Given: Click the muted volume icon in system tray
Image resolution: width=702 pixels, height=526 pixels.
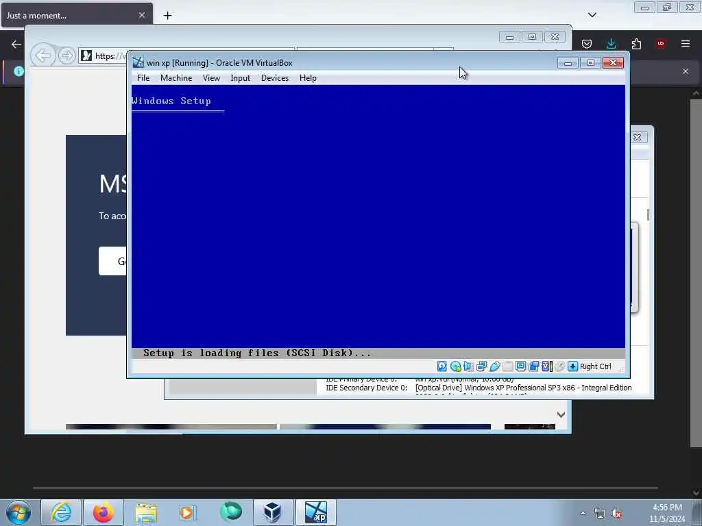Looking at the screenshot, I should 616,514.
